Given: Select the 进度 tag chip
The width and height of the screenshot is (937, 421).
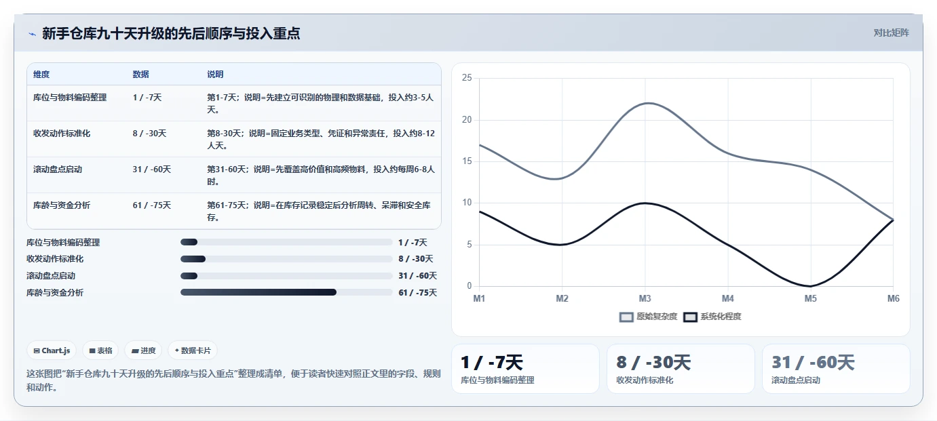Looking at the screenshot, I should pos(143,350).
